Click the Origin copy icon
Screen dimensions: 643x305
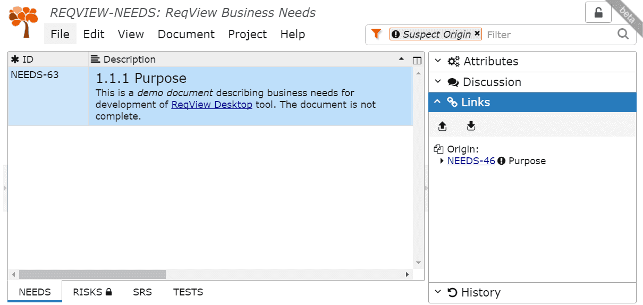438,149
